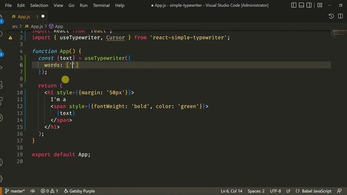Open problems panel via errors warnings count
Screen dimensions: 347x195
pyautogui.click(x=49, y=191)
